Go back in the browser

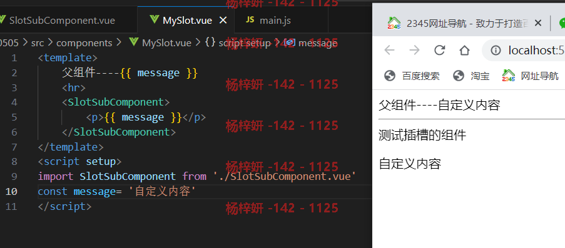pos(390,50)
